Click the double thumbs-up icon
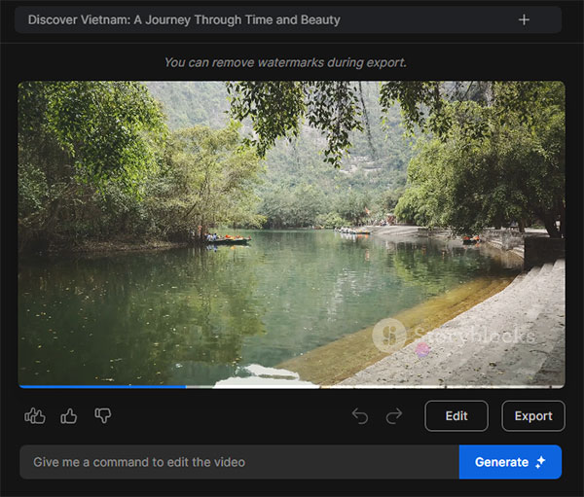The height and width of the screenshot is (497, 584). [x=35, y=416]
